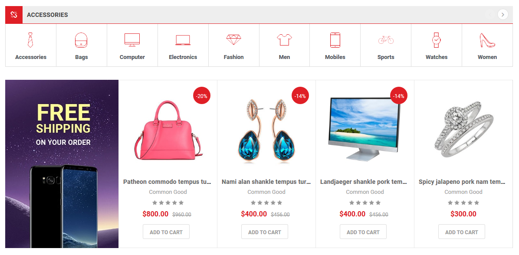Open Landjaeger shankle pork product title
The width and height of the screenshot is (519, 255).
click(364, 182)
